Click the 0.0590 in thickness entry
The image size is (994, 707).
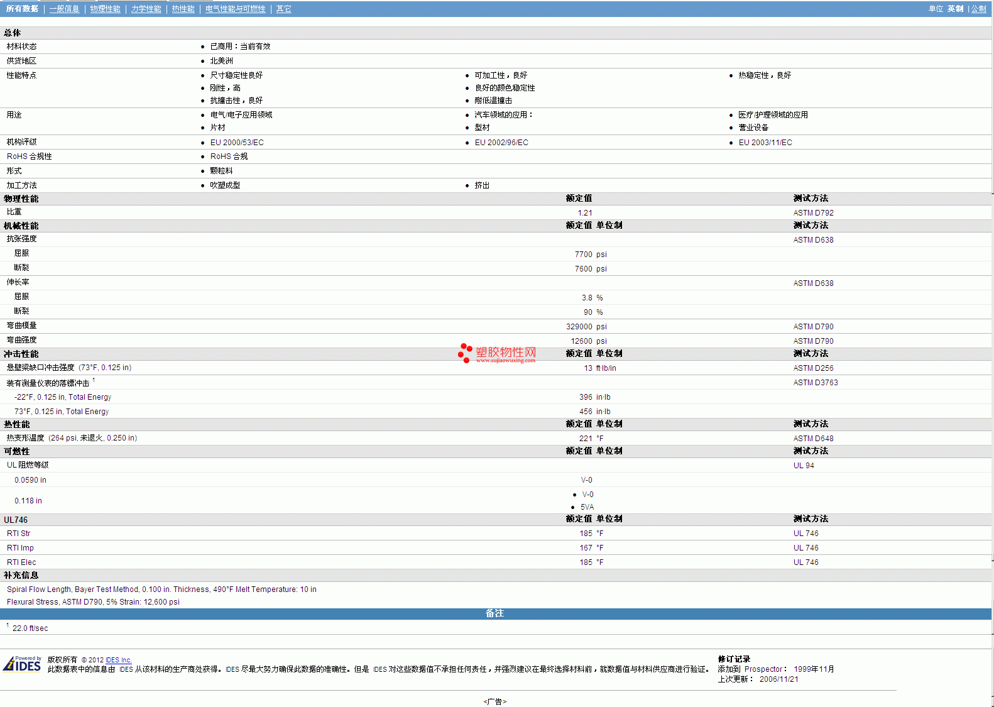30,480
